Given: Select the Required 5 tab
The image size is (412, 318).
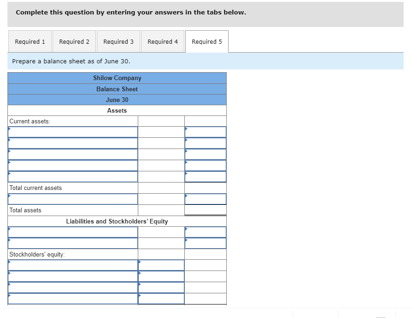Looking at the screenshot, I should click(207, 41).
